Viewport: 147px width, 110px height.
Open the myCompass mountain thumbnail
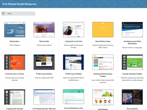point(103,97)
